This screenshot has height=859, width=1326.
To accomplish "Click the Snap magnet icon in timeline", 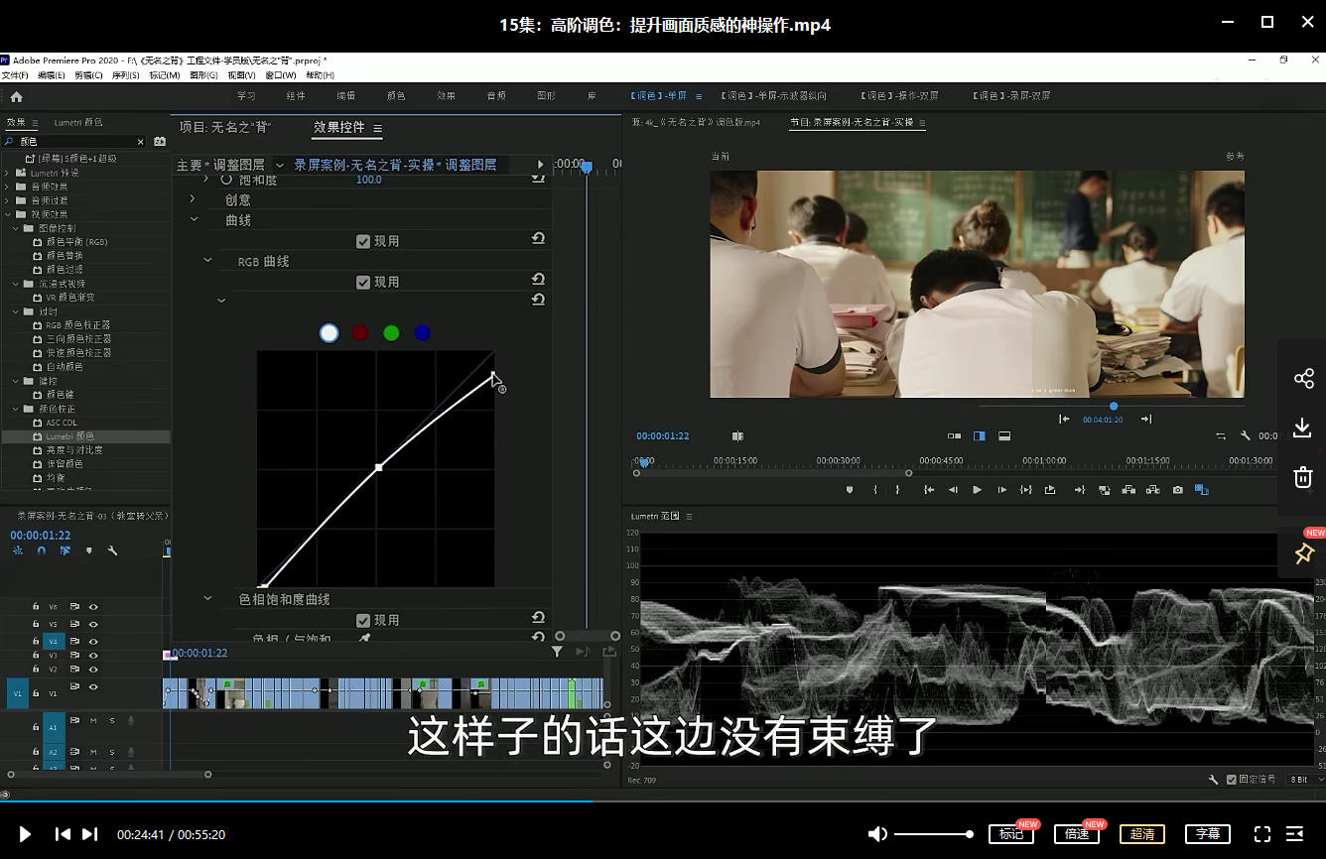I will pos(41,551).
